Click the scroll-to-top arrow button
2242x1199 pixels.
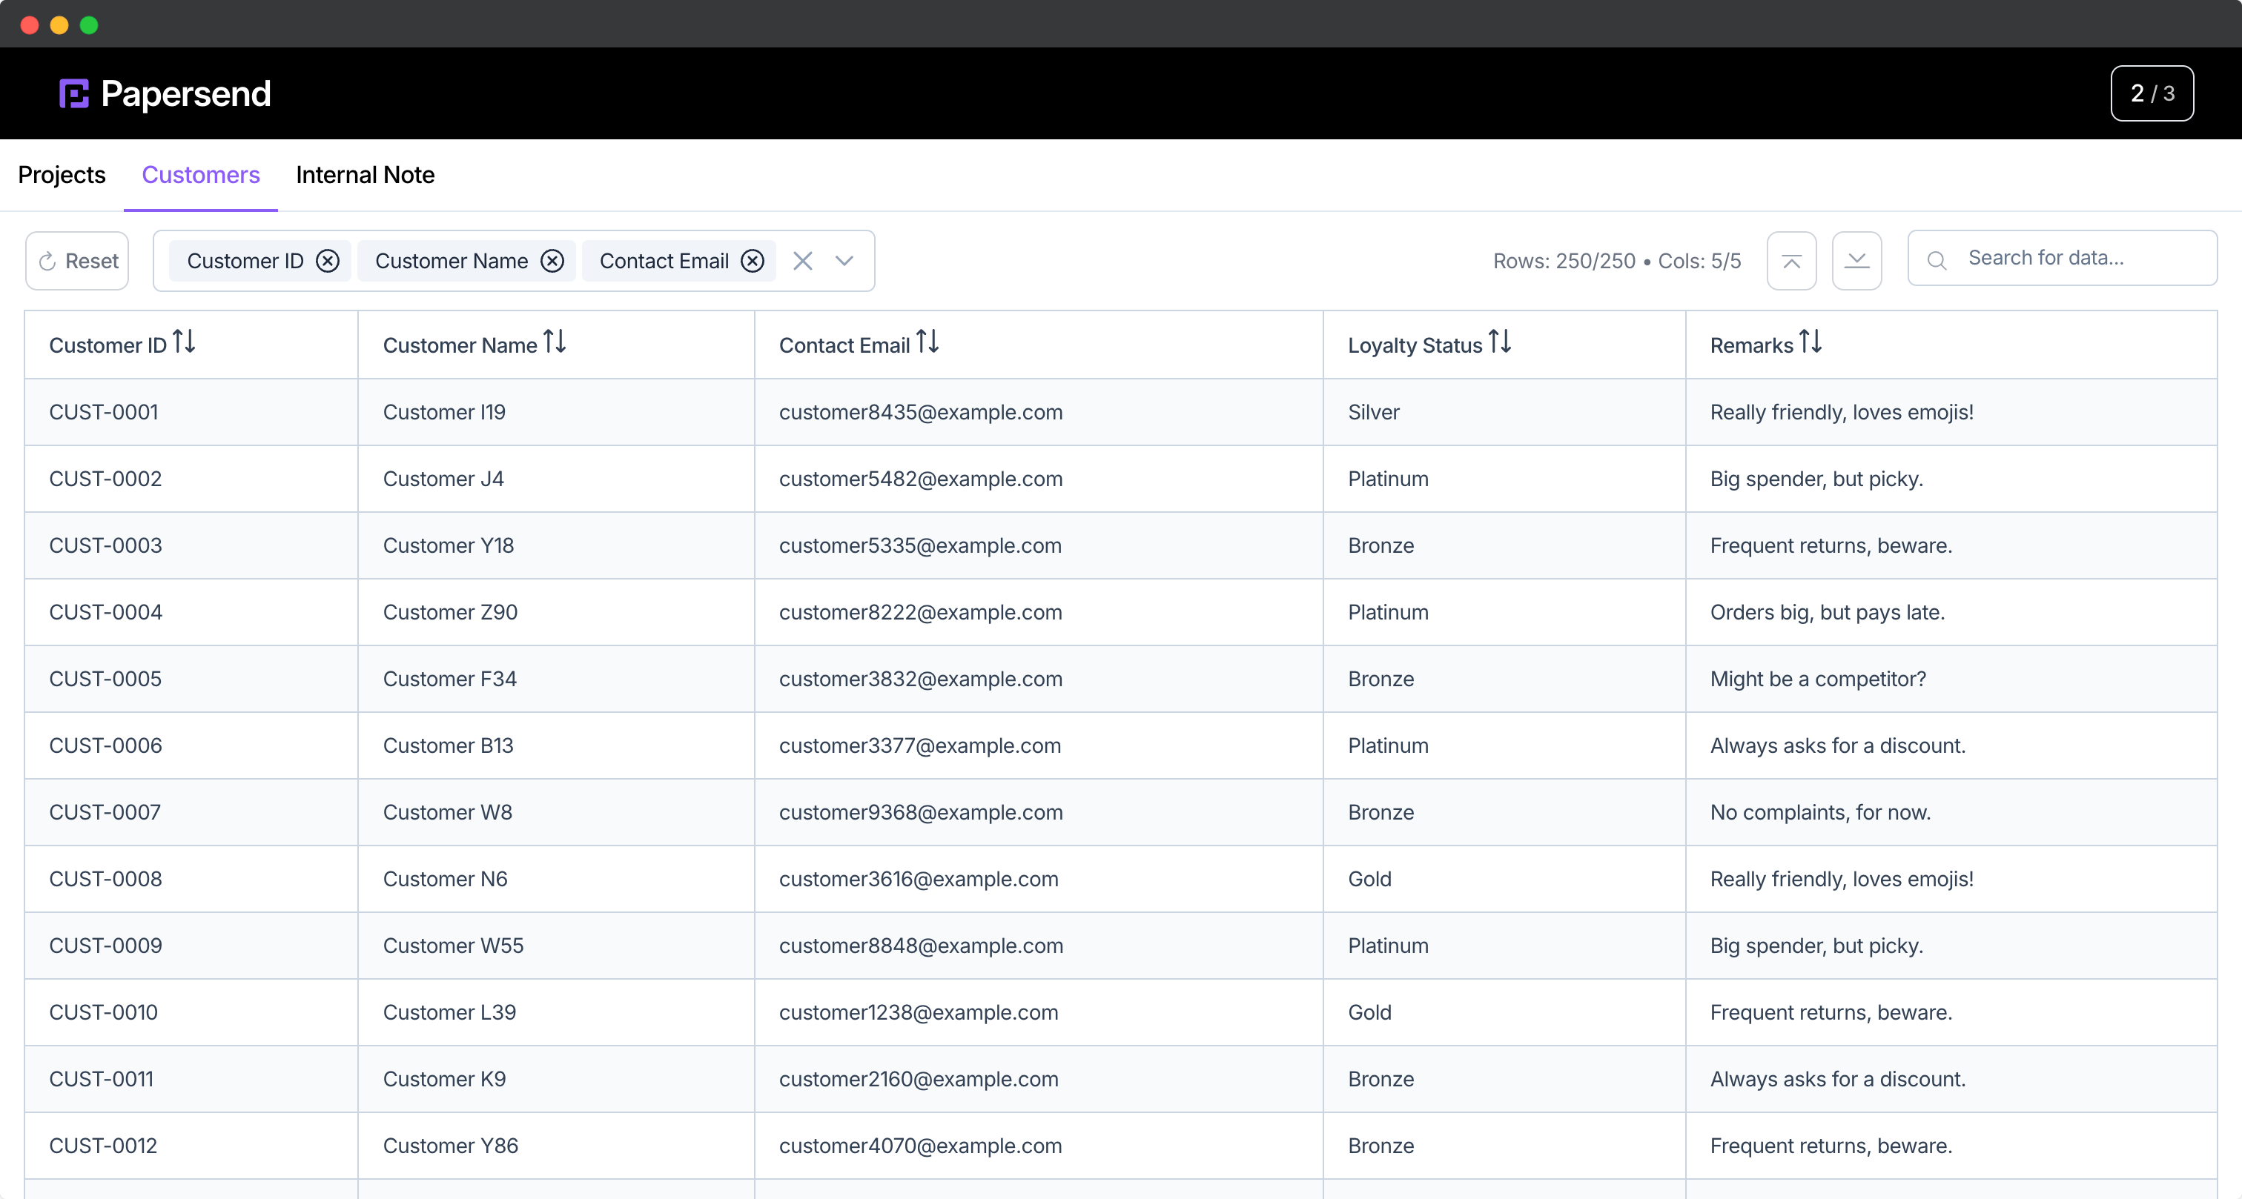pyautogui.click(x=1791, y=261)
